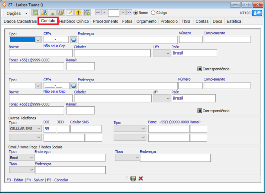Open the Opções dropdown menu
The width and height of the screenshot is (265, 193).
(17, 13)
